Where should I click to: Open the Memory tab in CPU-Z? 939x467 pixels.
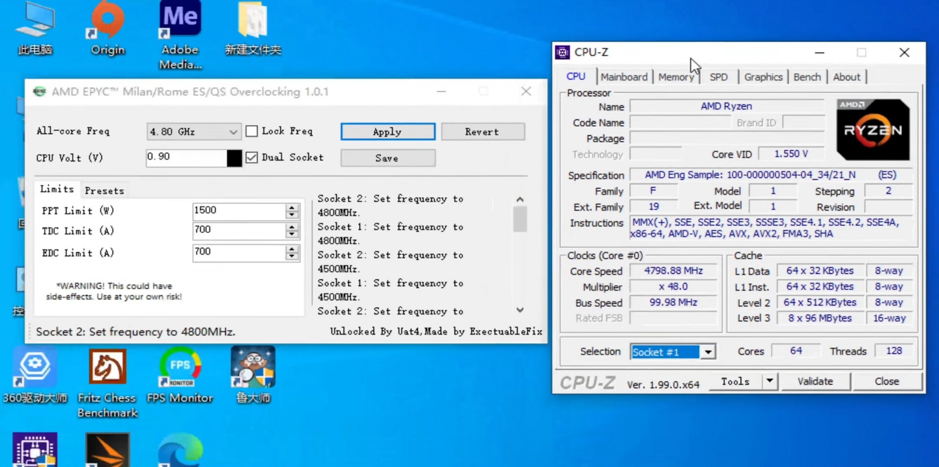tap(676, 77)
